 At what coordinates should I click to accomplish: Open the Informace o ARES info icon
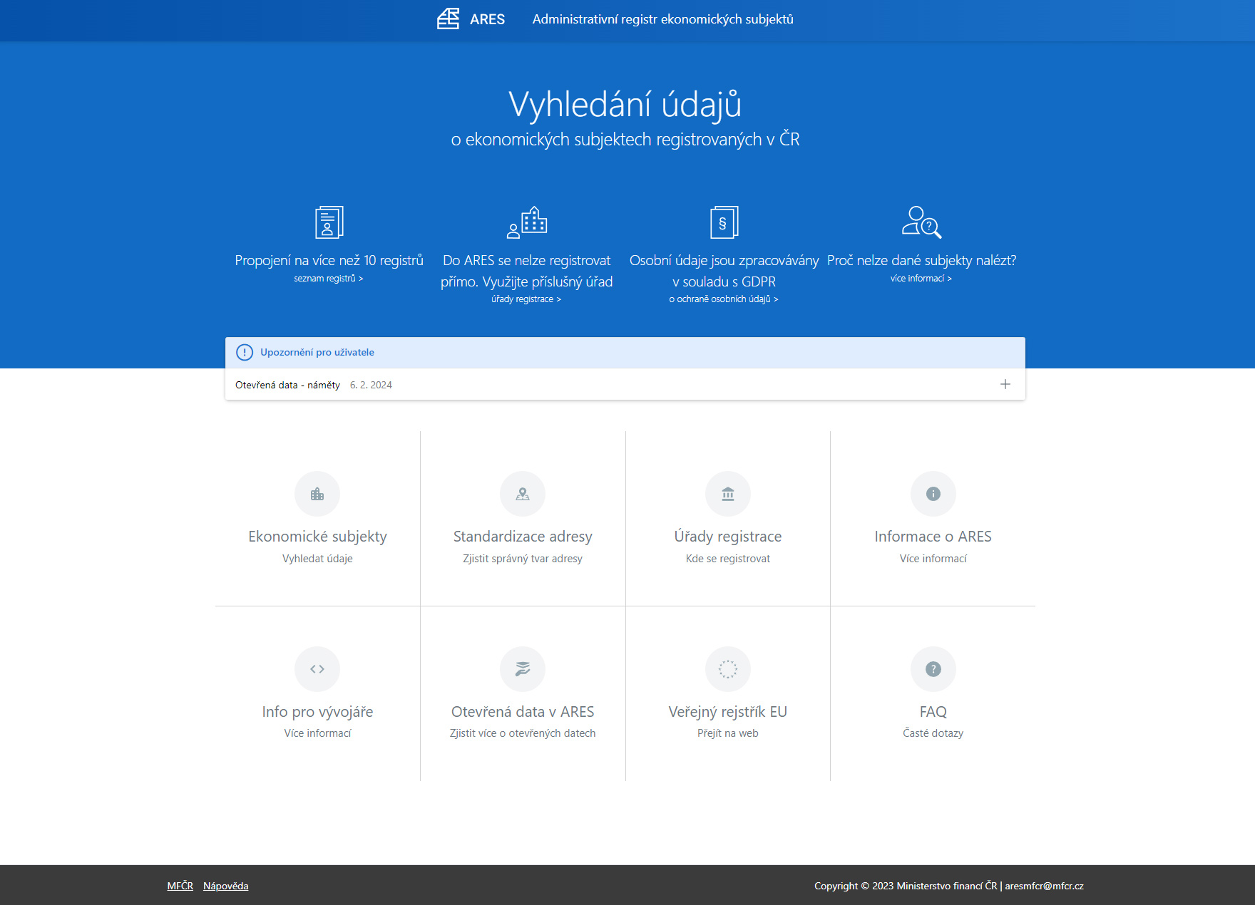point(933,494)
